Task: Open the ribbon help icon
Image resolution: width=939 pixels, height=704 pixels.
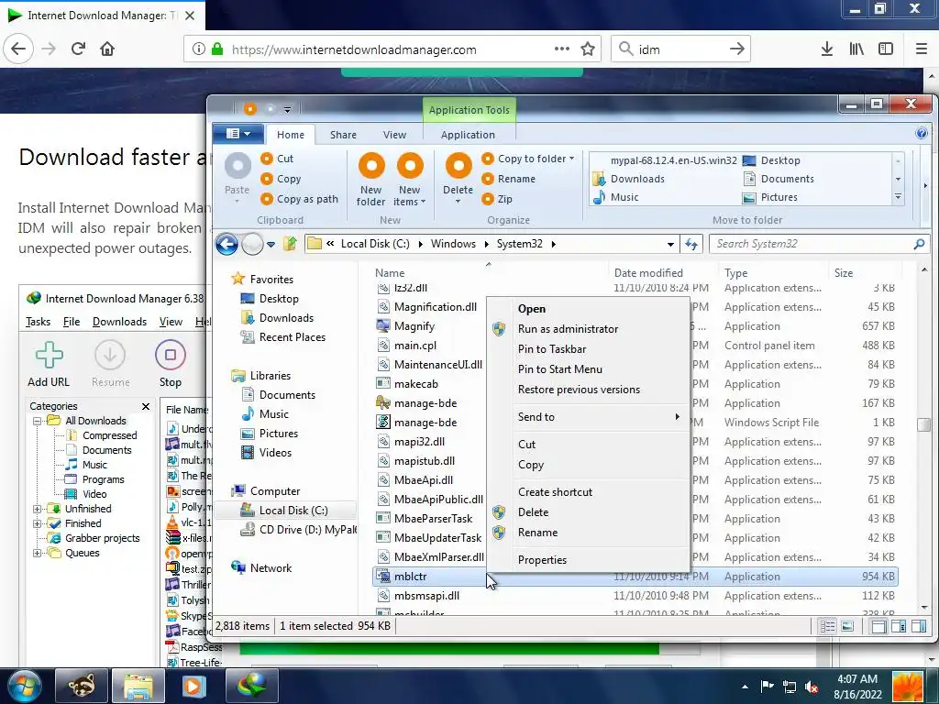Action: click(922, 133)
